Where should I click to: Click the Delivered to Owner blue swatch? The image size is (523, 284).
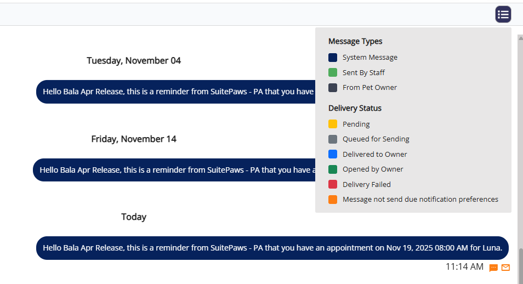point(333,154)
